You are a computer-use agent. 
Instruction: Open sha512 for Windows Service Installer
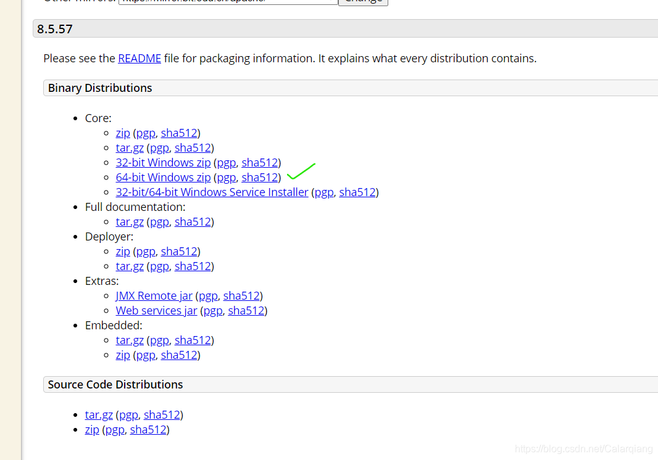coord(357,192)
